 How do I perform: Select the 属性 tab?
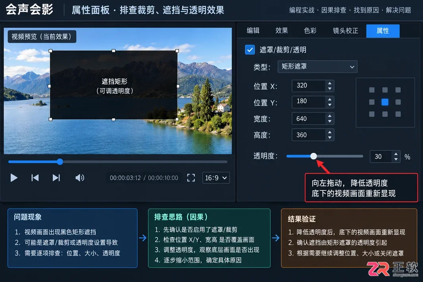[383, 31]
